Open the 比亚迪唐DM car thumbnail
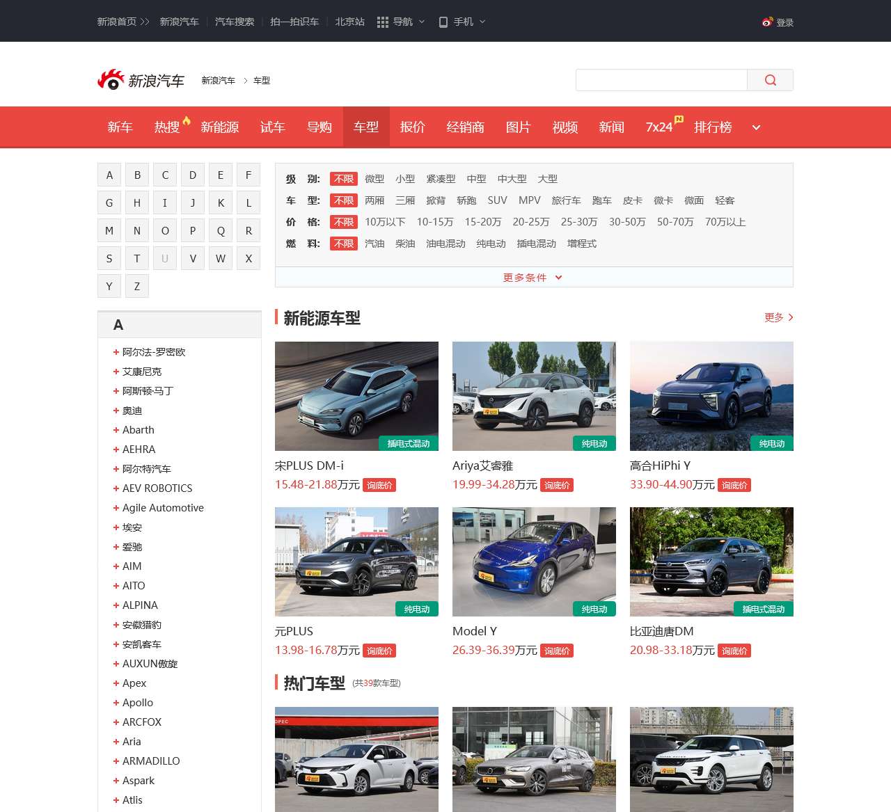This screenshot has width=891, height=812. click(711, 562)
